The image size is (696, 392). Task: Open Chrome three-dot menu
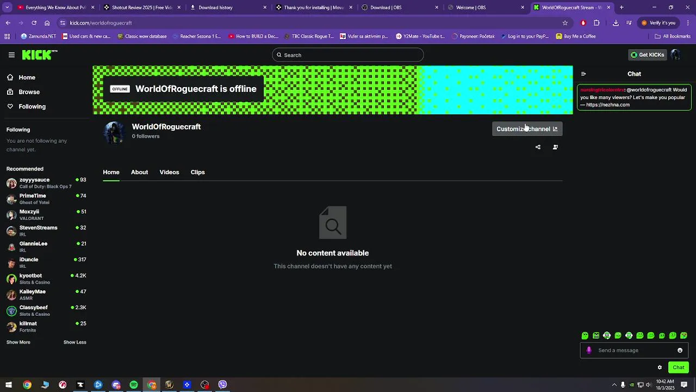[688, 23]
